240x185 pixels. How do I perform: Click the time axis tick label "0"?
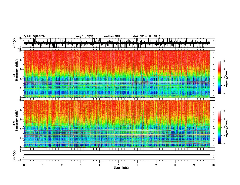click(x=24, y=165)
